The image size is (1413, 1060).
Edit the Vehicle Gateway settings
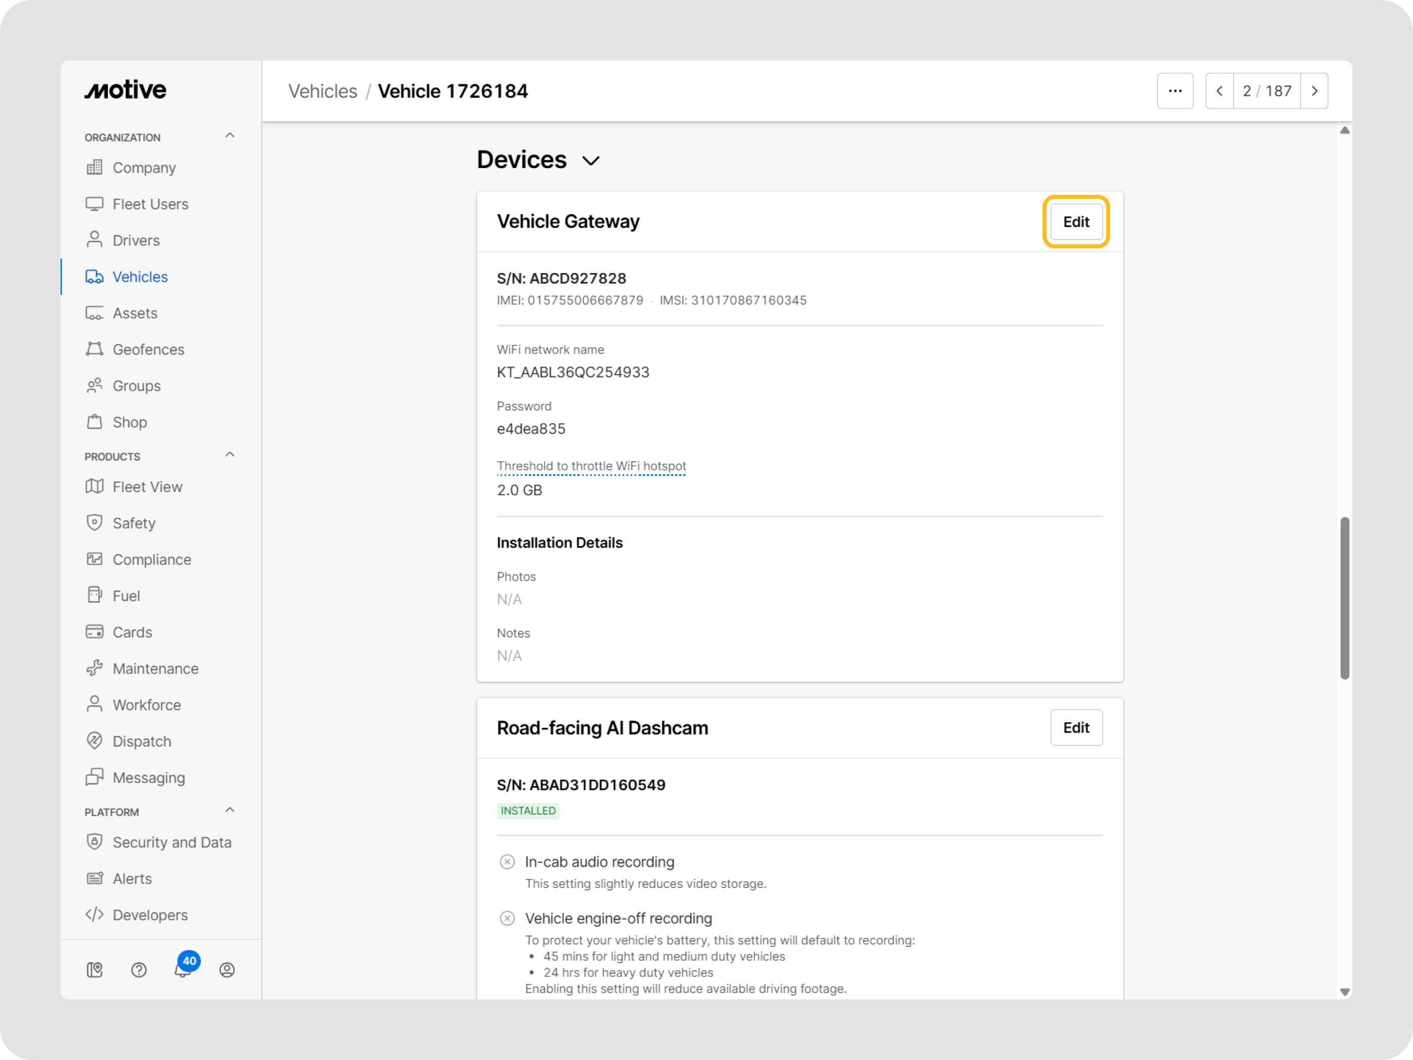pyautogui.click(x=1076, y=222)
